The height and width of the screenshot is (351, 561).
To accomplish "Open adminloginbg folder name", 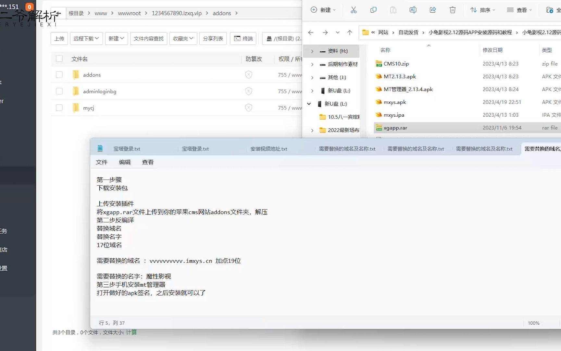I will 99,91.
